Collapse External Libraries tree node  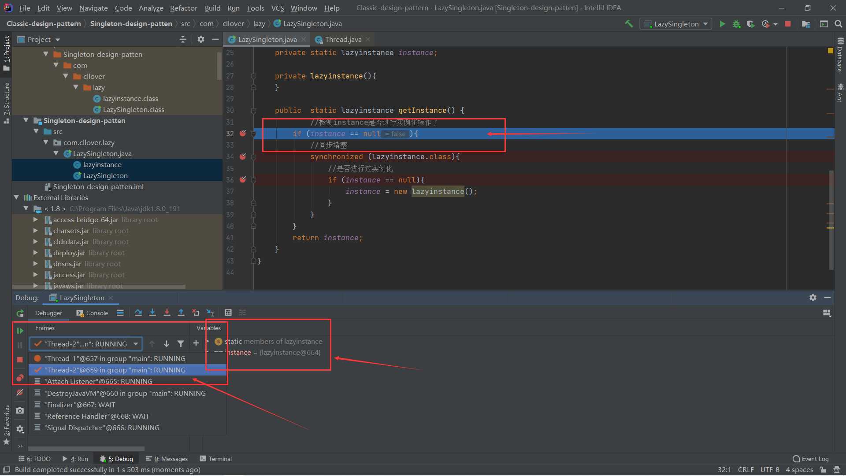click(16, 197)
